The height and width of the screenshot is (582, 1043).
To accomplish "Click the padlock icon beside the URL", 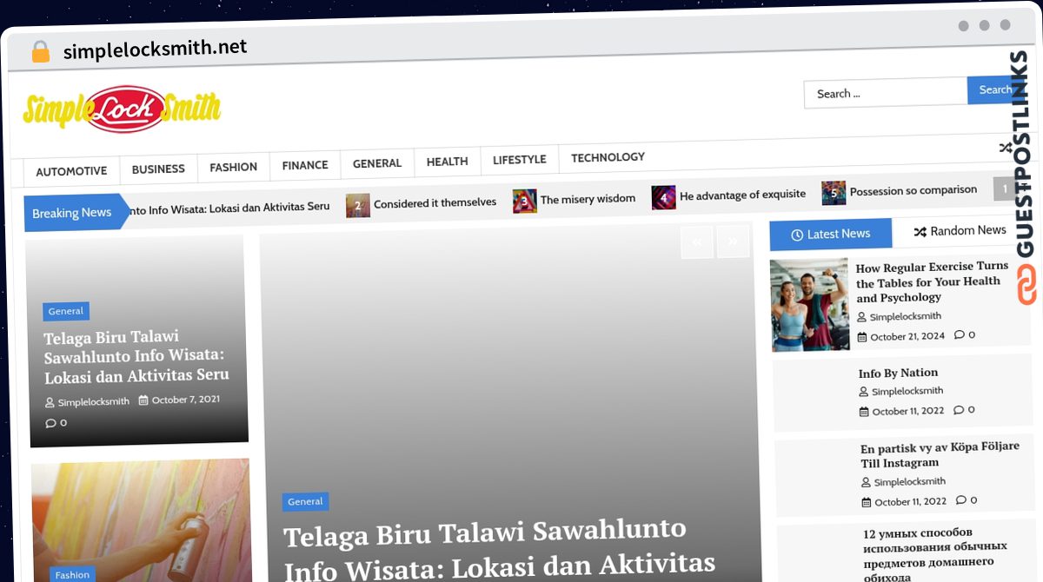I will point(40,51).
